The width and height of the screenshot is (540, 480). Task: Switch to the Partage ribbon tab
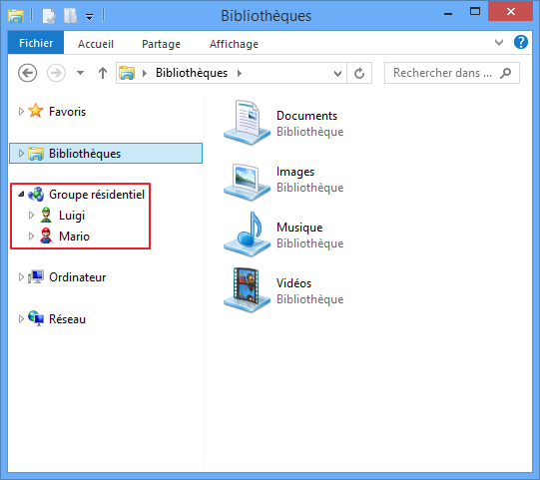click(161, 44)
